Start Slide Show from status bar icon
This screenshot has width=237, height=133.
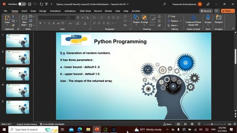[x=199, y=124]
